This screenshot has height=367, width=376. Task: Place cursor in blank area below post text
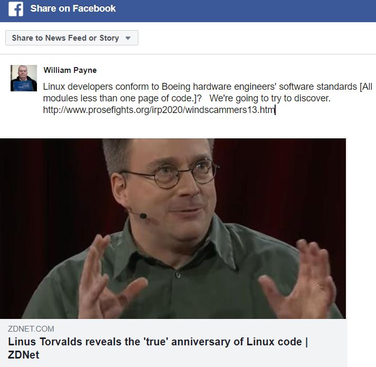(x=187, y=127)
